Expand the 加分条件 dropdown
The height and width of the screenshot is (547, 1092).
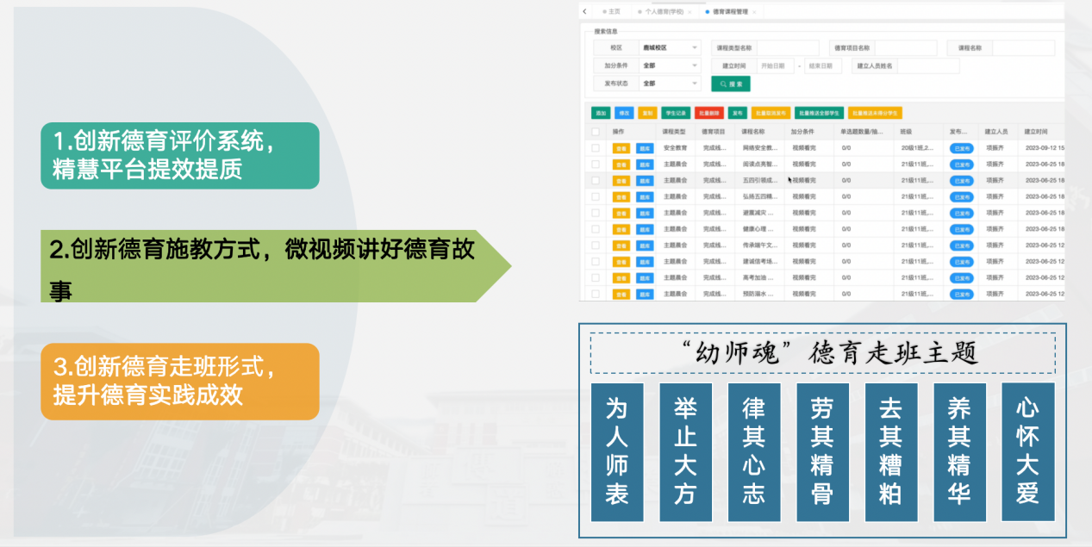point(670,66)
